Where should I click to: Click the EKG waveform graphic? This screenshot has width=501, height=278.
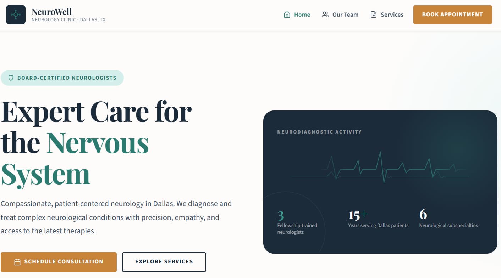pos(380,166)
